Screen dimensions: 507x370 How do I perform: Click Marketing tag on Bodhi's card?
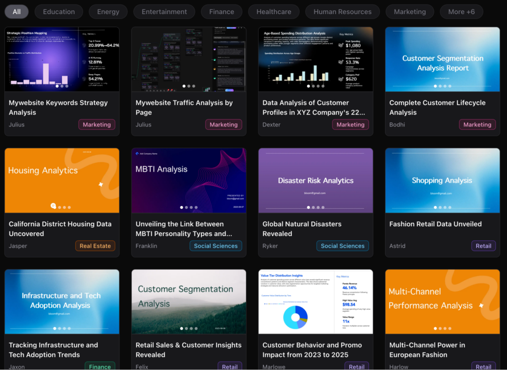[x=477, y=125]
